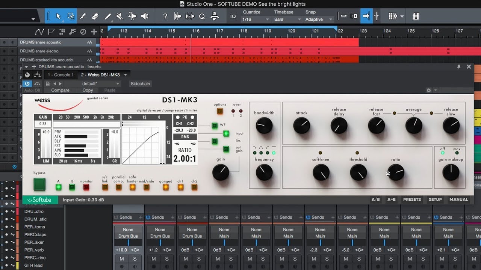
Task: Open the dropdown arrow beside the plugin gear icon
Action: click(436, 90)
